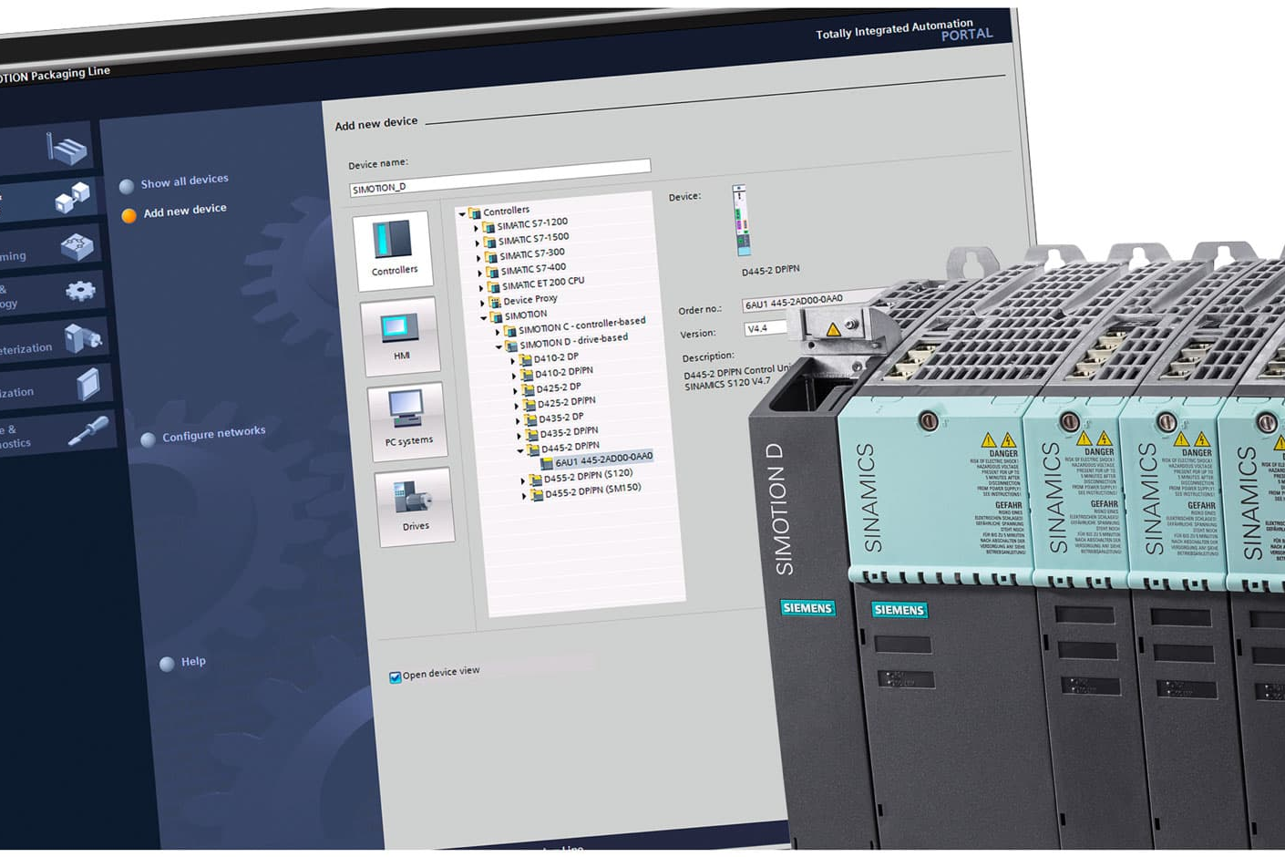Toggle the Open device view checkbox
1285x857 pixels.
396,677
